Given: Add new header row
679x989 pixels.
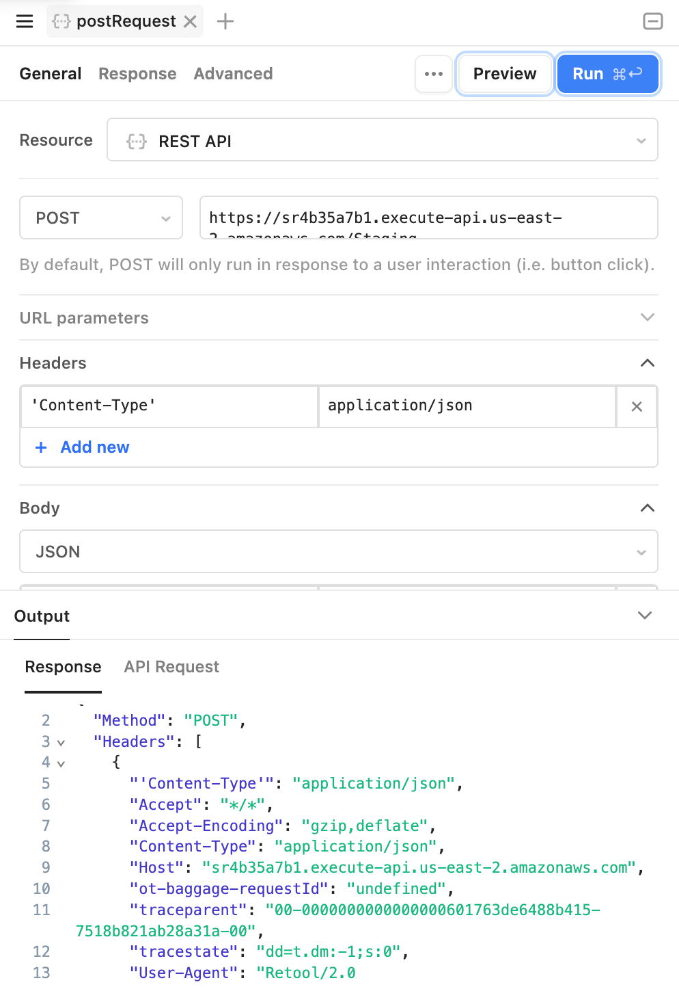Looking at the screenshot, I should 82,447.
